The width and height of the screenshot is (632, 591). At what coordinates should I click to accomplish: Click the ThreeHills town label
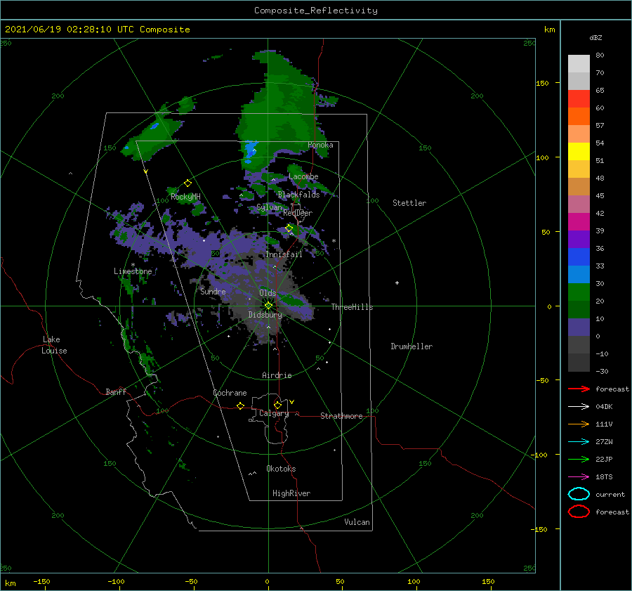(352, 307)
